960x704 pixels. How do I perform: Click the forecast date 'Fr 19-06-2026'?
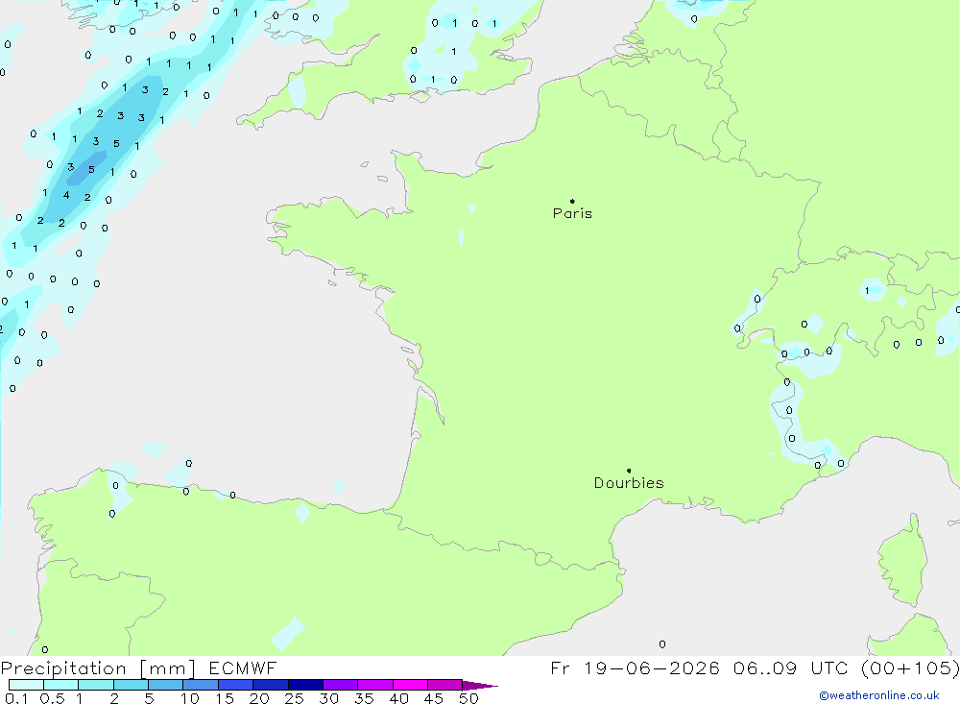pyautogui.click(x=635, y=668)
